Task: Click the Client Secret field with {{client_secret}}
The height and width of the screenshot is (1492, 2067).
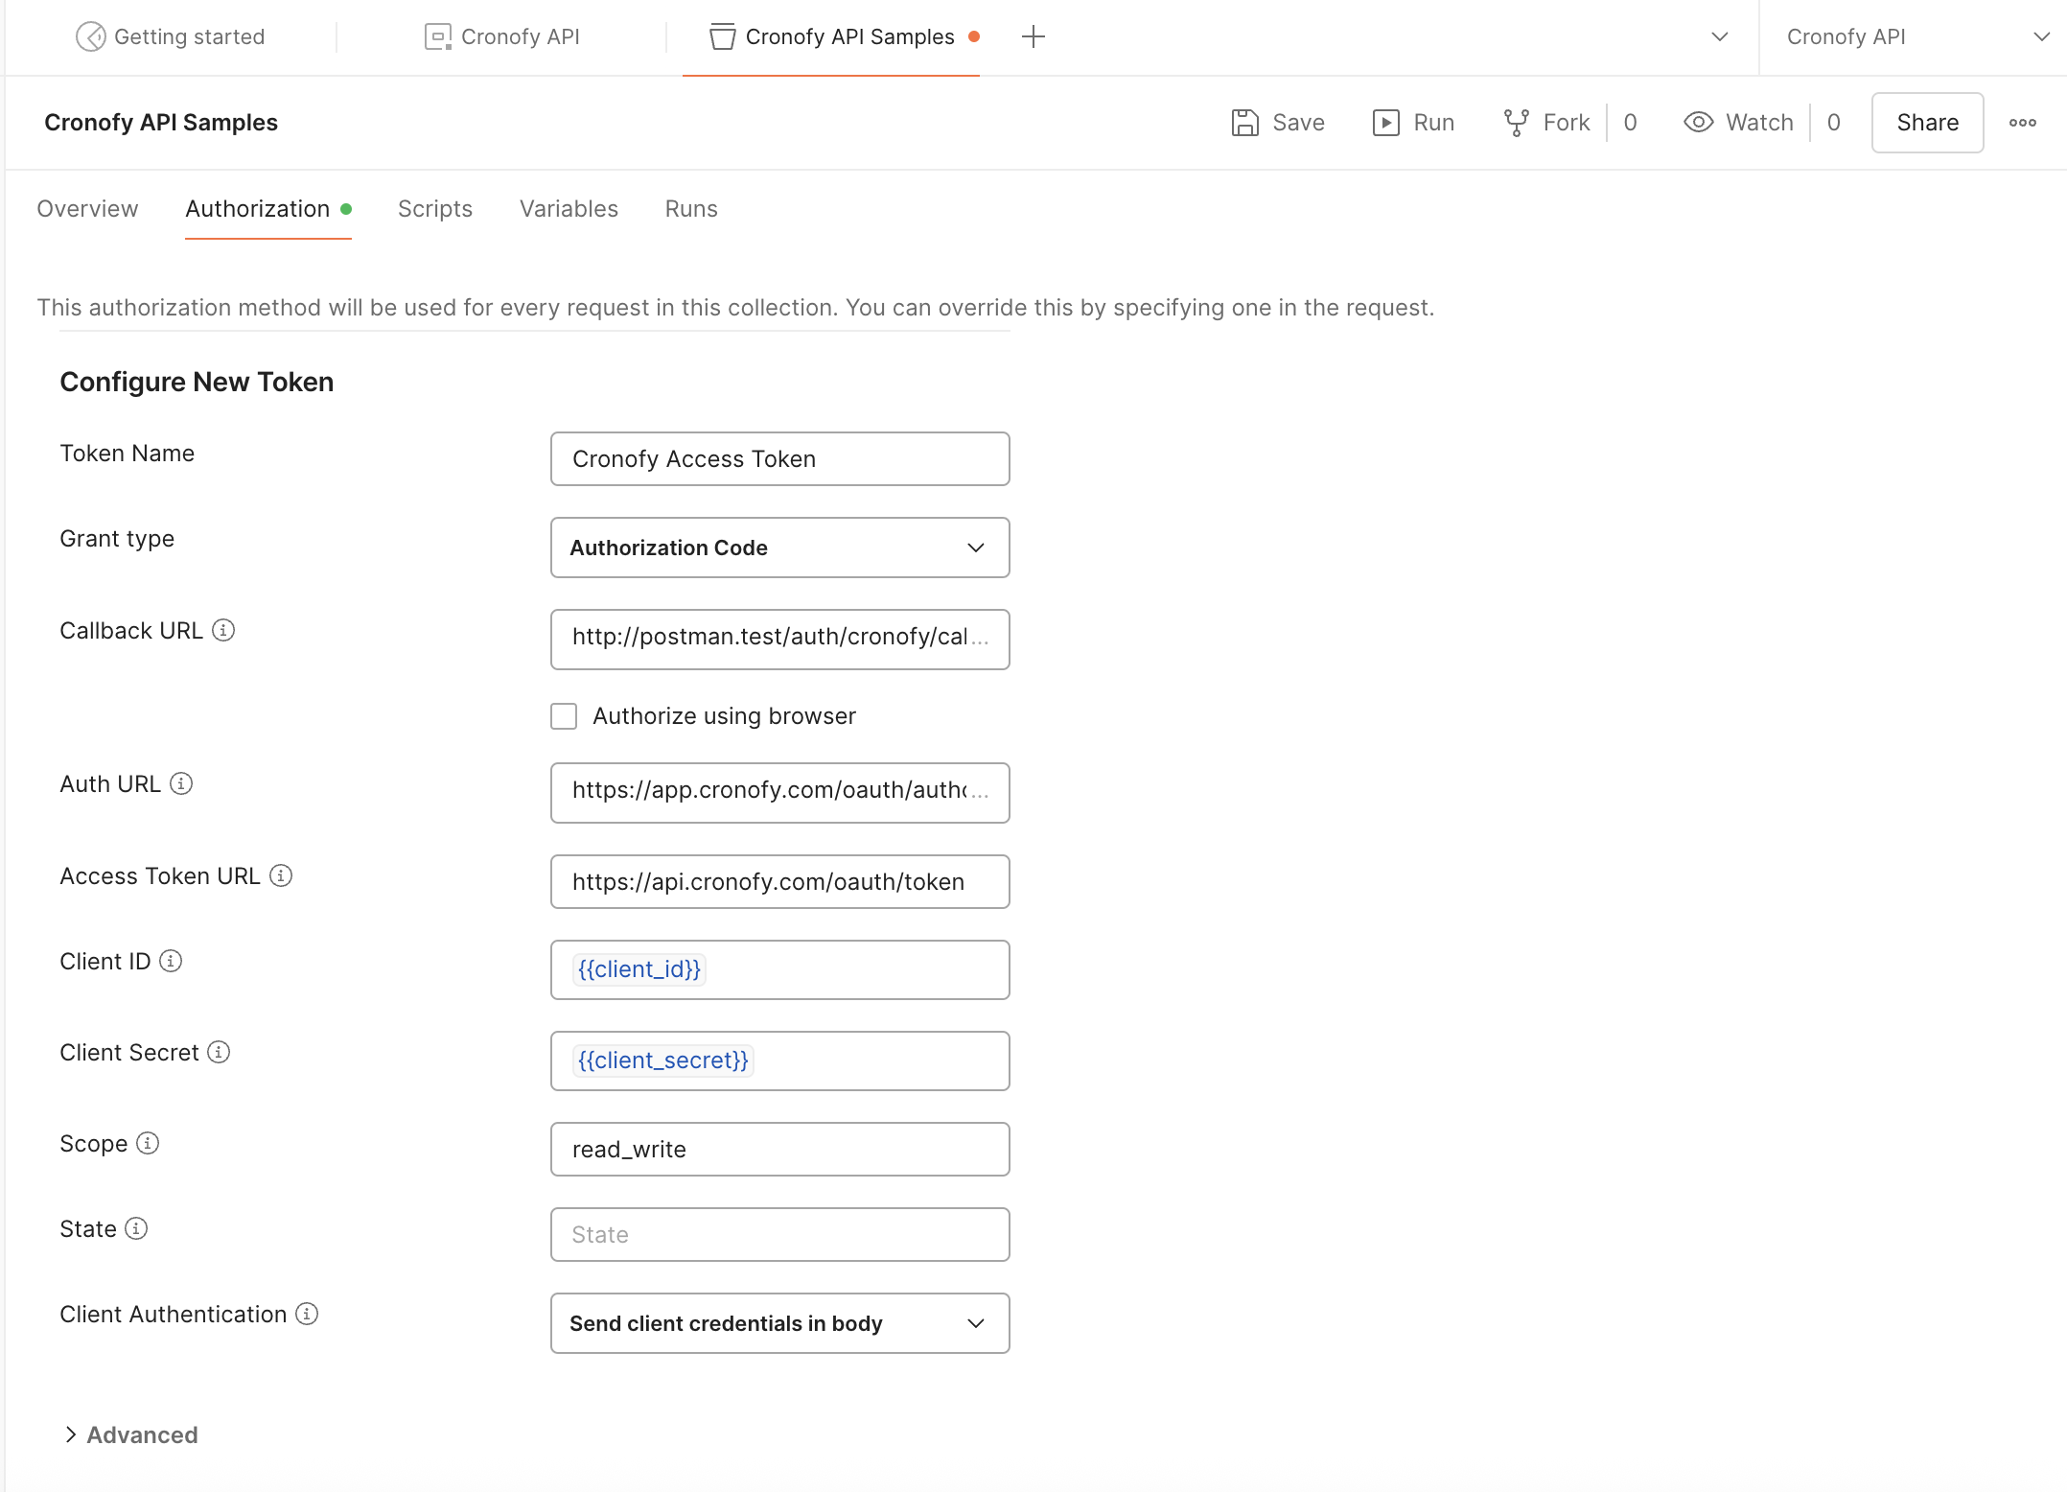Action: tap(779, 1061)
